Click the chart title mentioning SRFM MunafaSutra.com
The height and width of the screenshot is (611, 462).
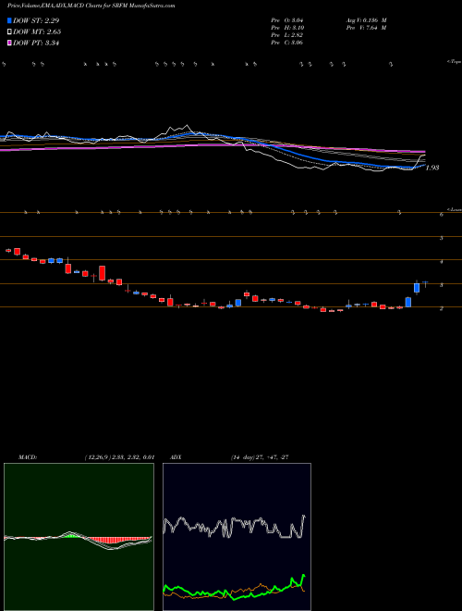91,6
